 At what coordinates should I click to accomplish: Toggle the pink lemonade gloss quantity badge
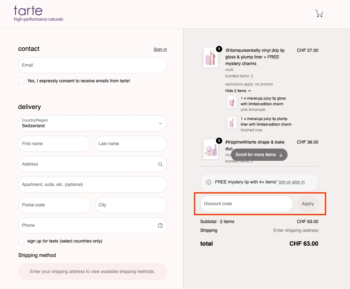(x=219, y=49)
